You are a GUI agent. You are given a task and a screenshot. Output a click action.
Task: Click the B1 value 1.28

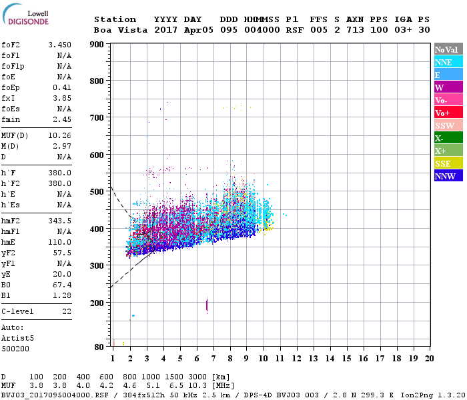(62, 295)
